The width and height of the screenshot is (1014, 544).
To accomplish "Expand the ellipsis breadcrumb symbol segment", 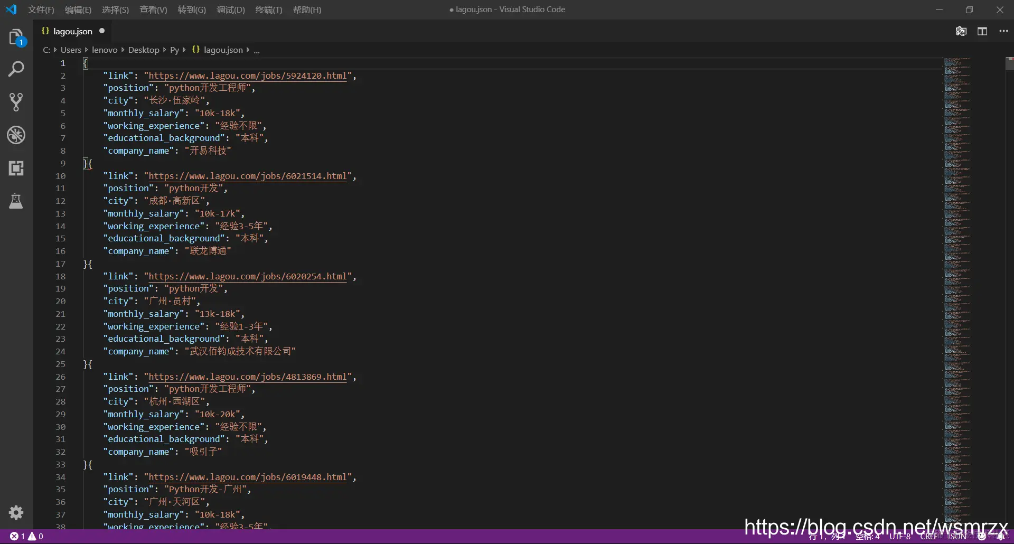I will coord(257,50).
